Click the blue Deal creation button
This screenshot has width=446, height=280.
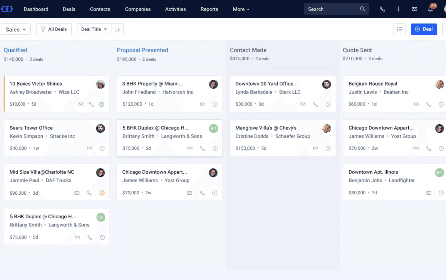(x=424, y=29)
